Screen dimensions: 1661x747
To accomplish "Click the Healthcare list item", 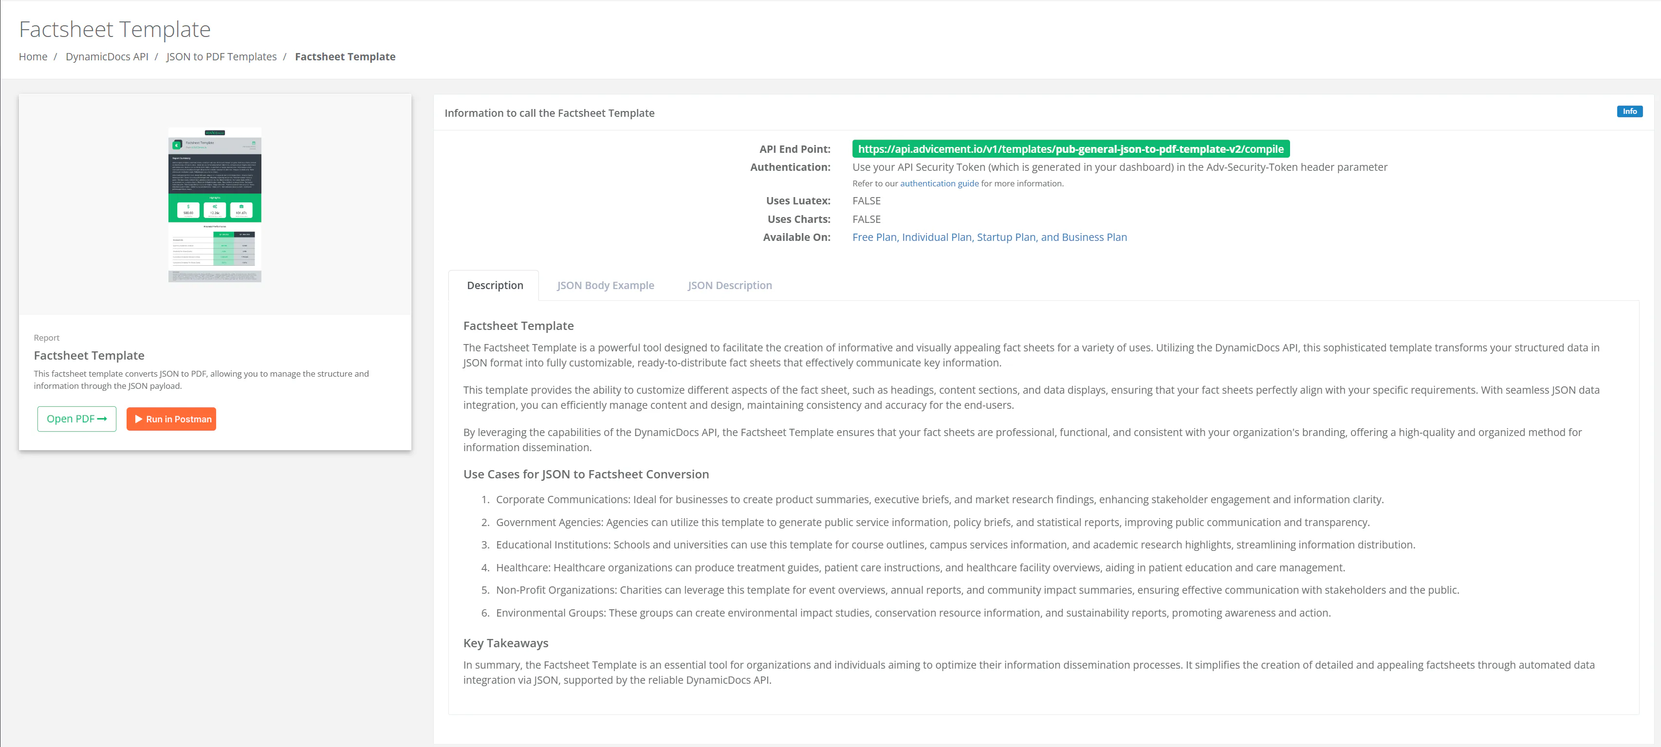I will click(x=920, y=568).
